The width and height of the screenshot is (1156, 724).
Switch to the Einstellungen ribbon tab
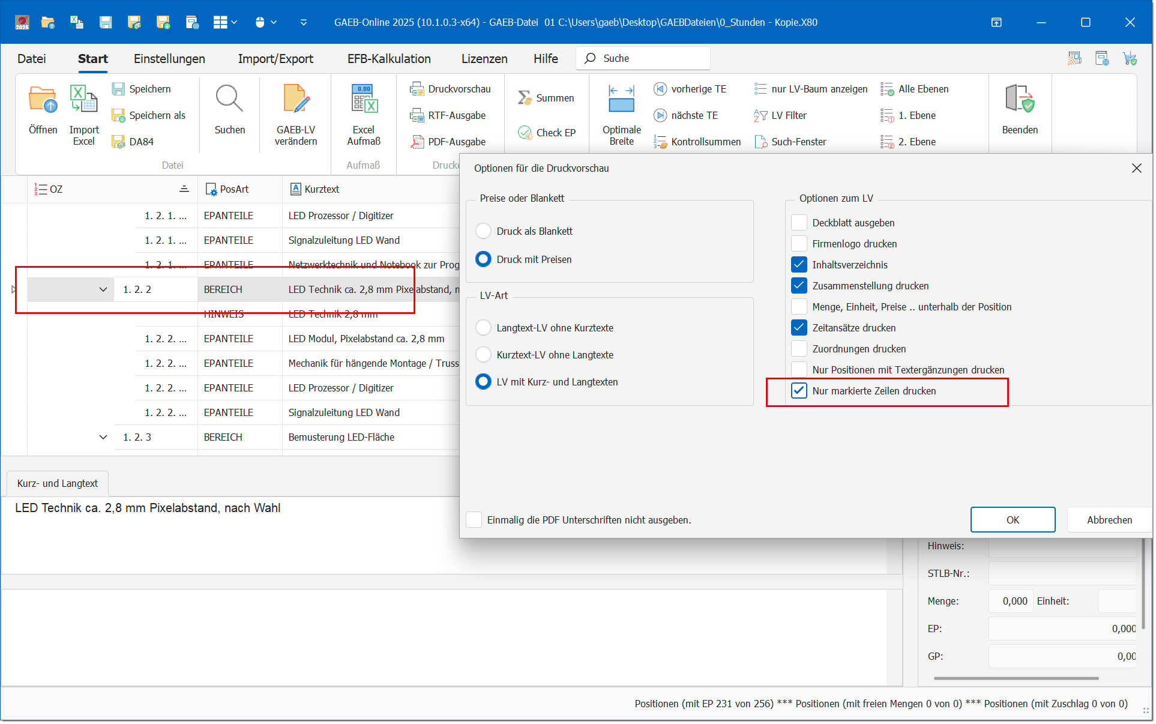tap(169, 59)
